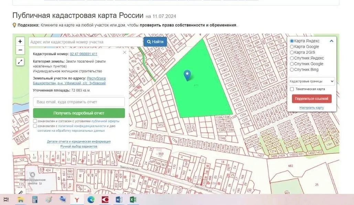Open Настроить карту link
Image resolution: width=354 pixels, height=205 pixels.
click(x=312, y=108)
